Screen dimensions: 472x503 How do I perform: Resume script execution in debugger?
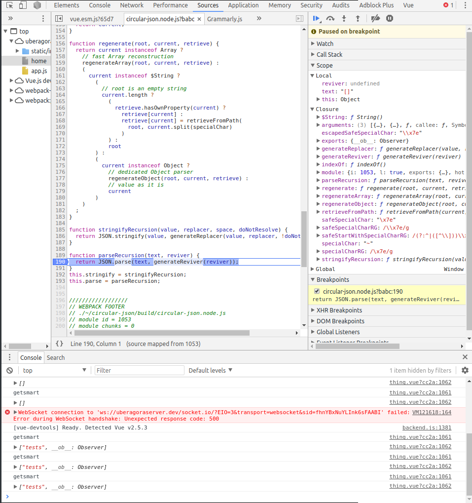316,19
